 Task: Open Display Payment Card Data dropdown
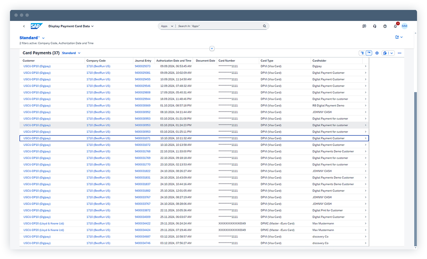[71, 26]
